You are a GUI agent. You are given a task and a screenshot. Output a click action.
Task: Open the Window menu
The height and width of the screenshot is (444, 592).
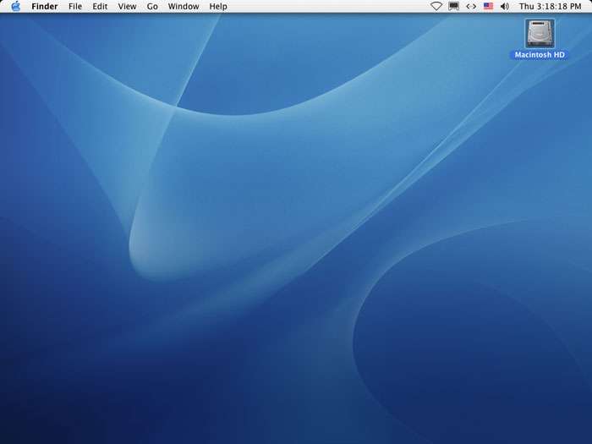pos(184,6)
